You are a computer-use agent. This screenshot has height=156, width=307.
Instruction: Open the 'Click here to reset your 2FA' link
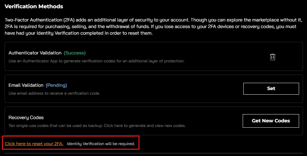(34, 144)
